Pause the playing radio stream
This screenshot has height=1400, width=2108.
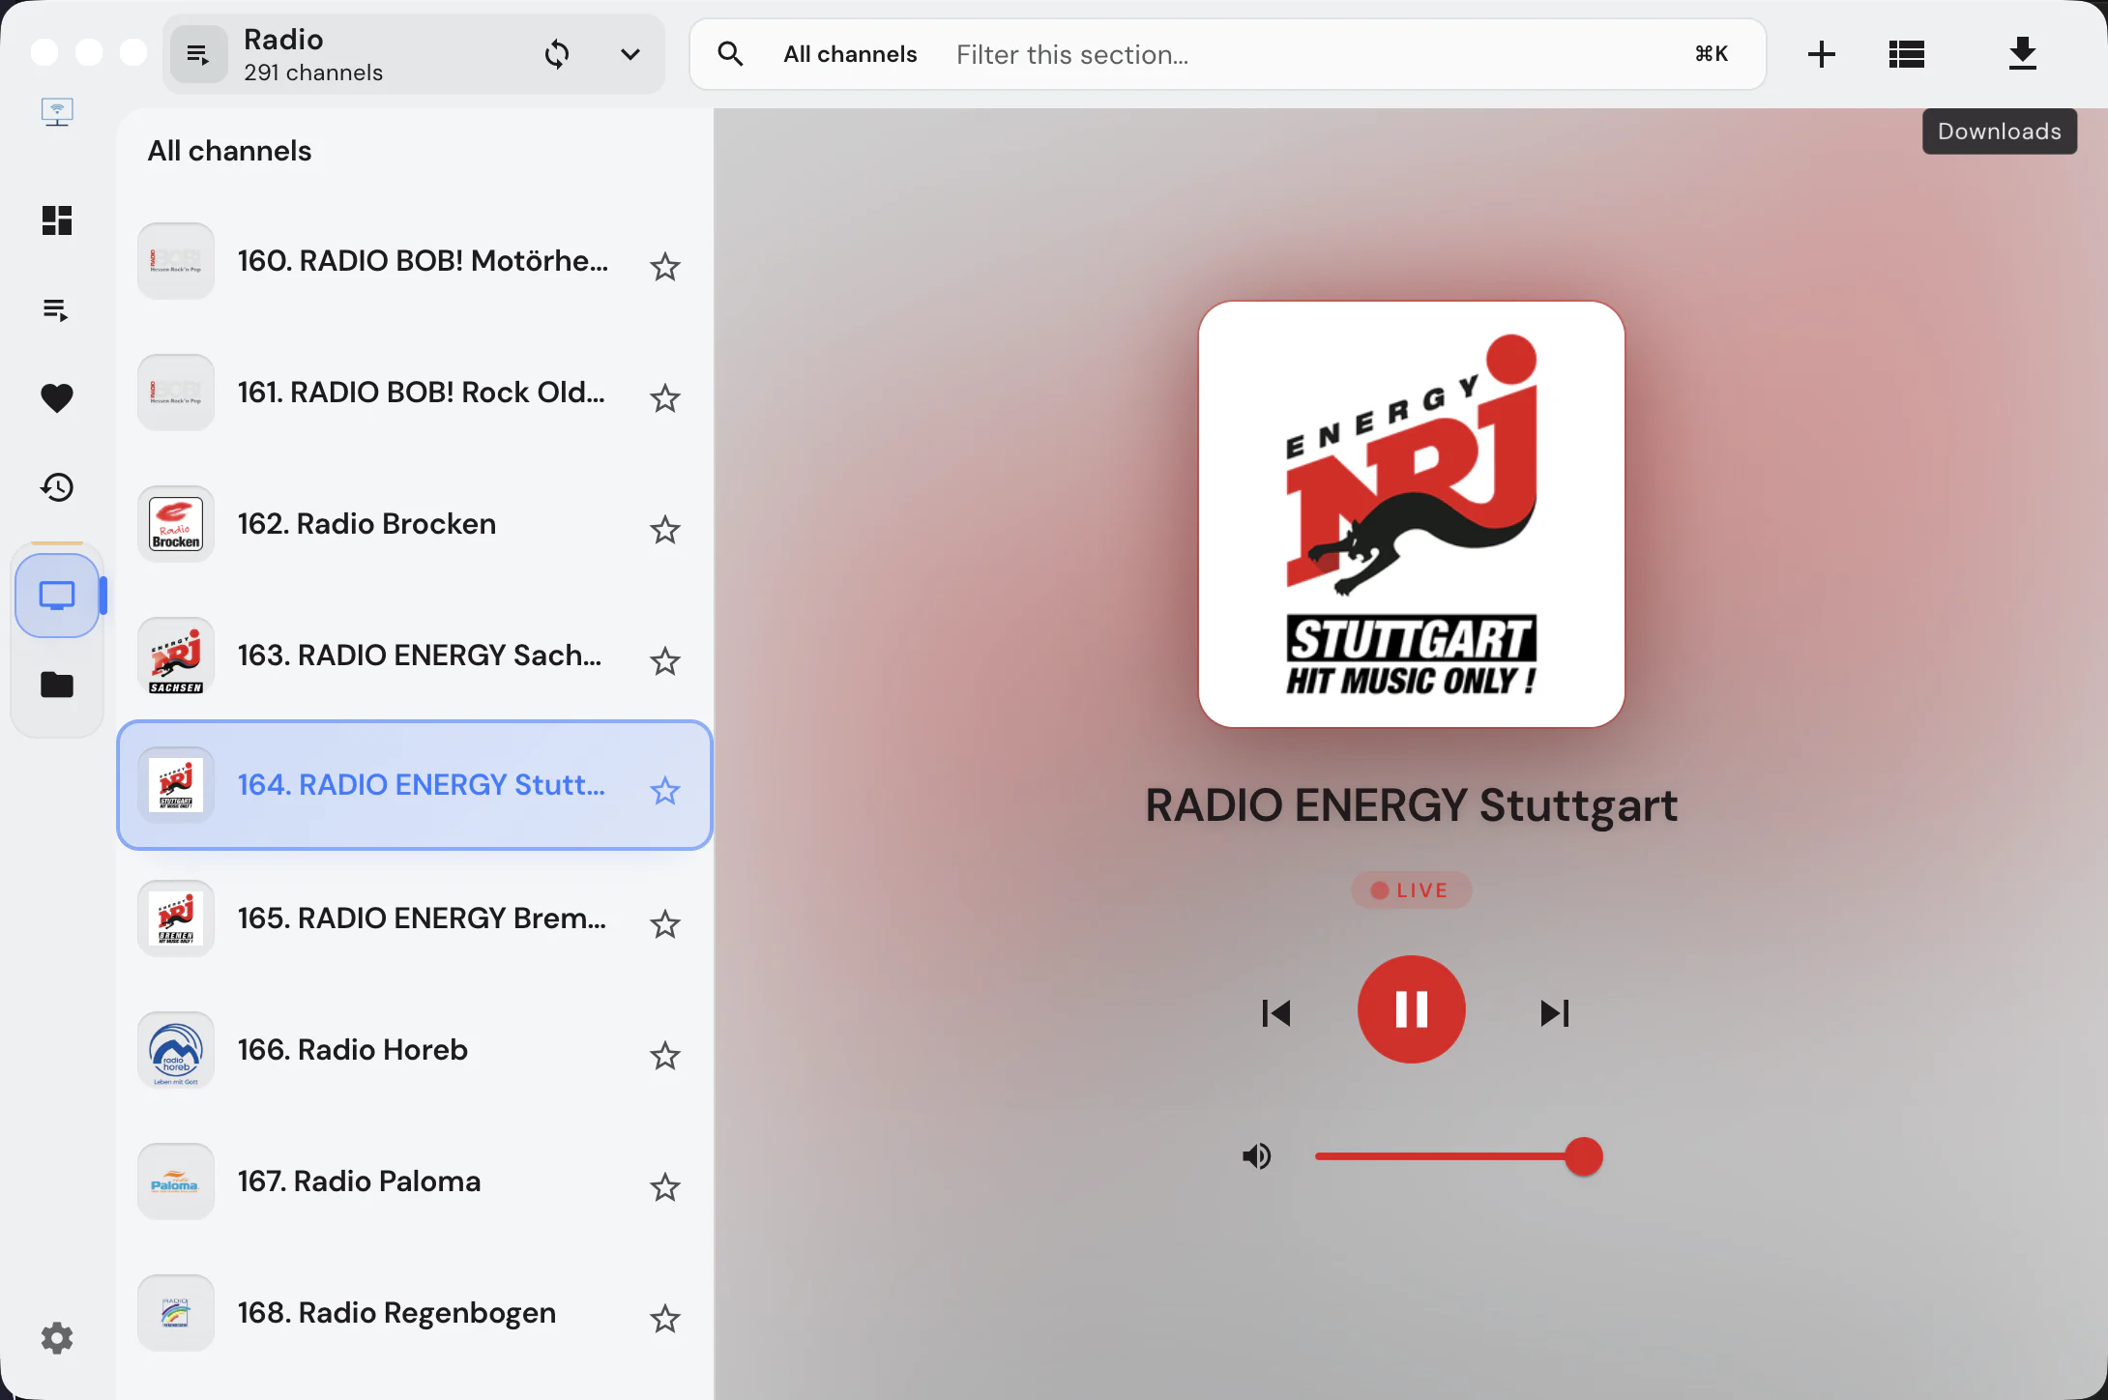coord(1411,1009)
